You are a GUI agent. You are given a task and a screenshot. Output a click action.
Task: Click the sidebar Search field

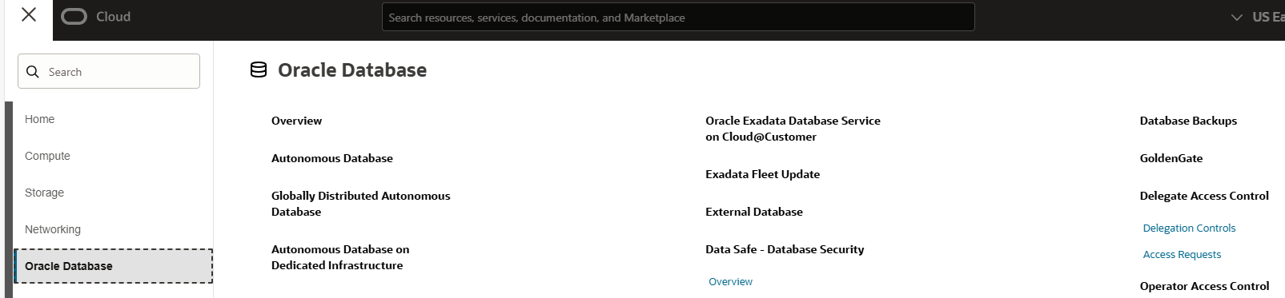[x=109, y=71]
